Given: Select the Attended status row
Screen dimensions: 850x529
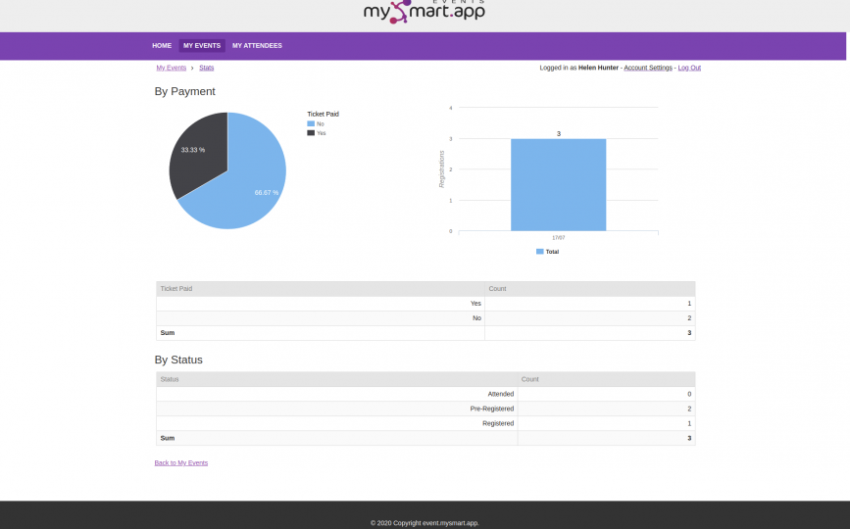Looking at the screenshot, I should 425,394.
